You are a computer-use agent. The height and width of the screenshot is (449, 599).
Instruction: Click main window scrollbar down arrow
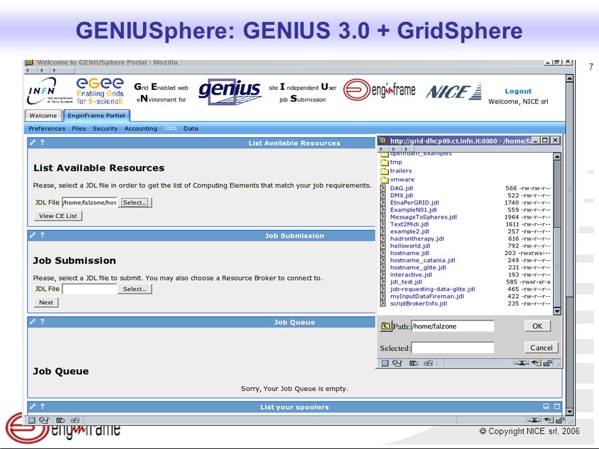tap(570, 412)
